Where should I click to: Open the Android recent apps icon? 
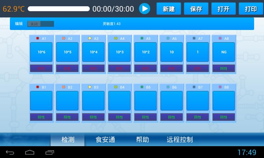pos(50,152)
